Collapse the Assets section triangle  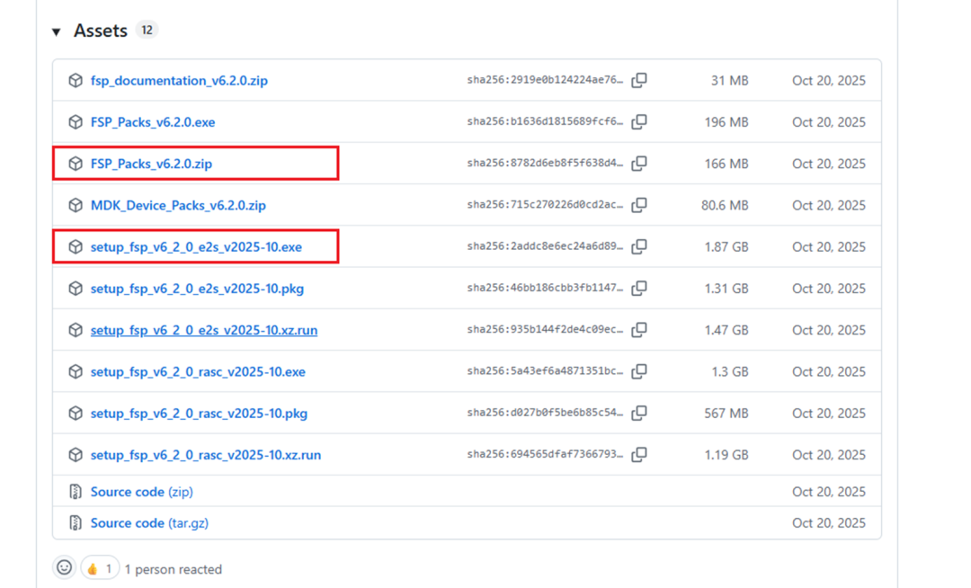57,32
